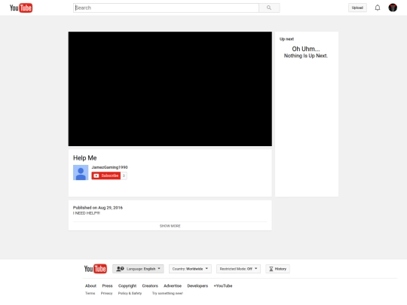Open the Press footer link
Image resolution: width=407 pixels, height=305 pixels.
click(107, 286)
